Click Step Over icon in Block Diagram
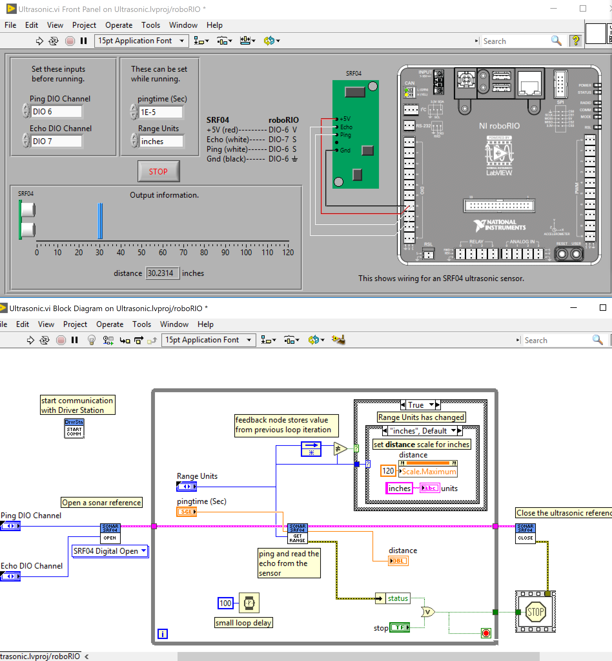Screen dimensions: 612x661 pyautogui.click(x=139, y=341)
